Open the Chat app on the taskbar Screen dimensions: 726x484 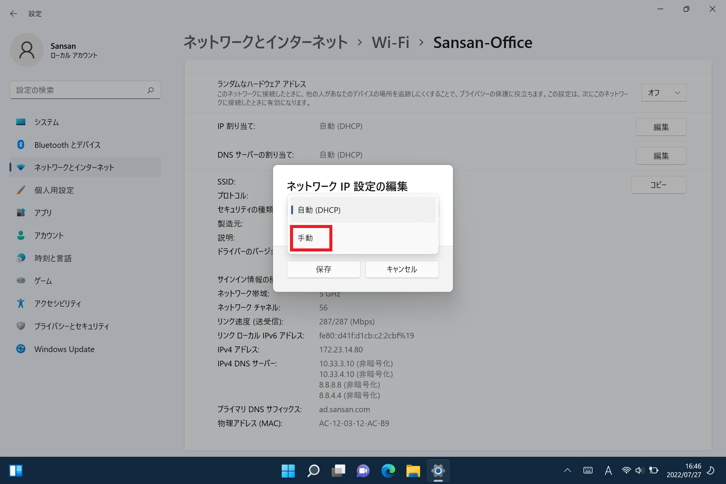(x=363, y=471)
